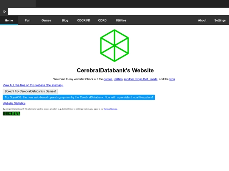This screenshot has width=229, height=171.
Task: Click 'Bored? Try CerebralDatabank's Games!' button
Action: [x=30, y=91]
